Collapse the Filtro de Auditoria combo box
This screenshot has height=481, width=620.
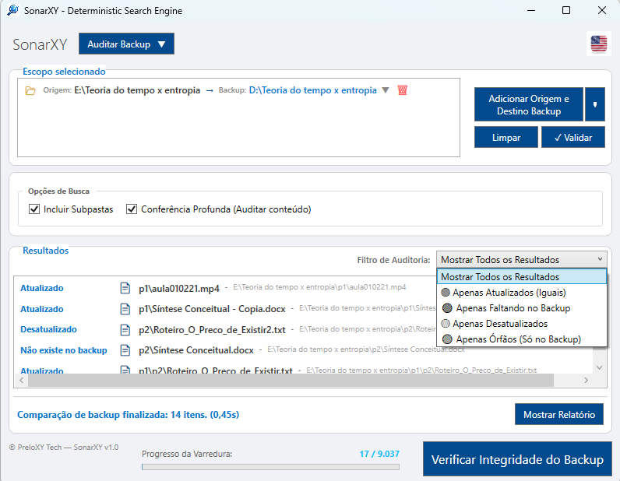[x=522, y=260]
